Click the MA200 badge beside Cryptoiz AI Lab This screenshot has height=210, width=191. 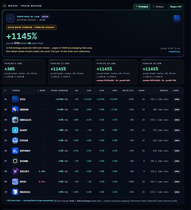(x=45, y=17)
